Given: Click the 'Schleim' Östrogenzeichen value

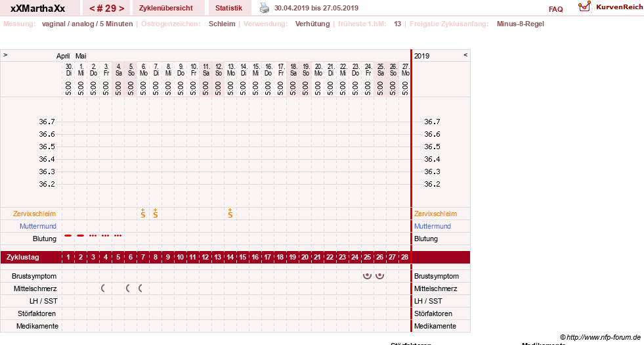Looking at the screenshot, I should pos(222,24).
